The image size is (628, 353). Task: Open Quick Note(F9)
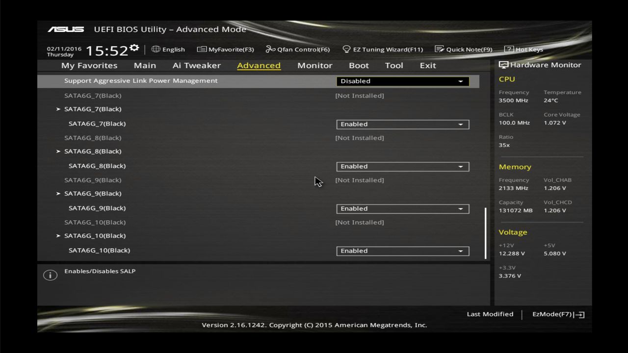click(x=464, y=50)
